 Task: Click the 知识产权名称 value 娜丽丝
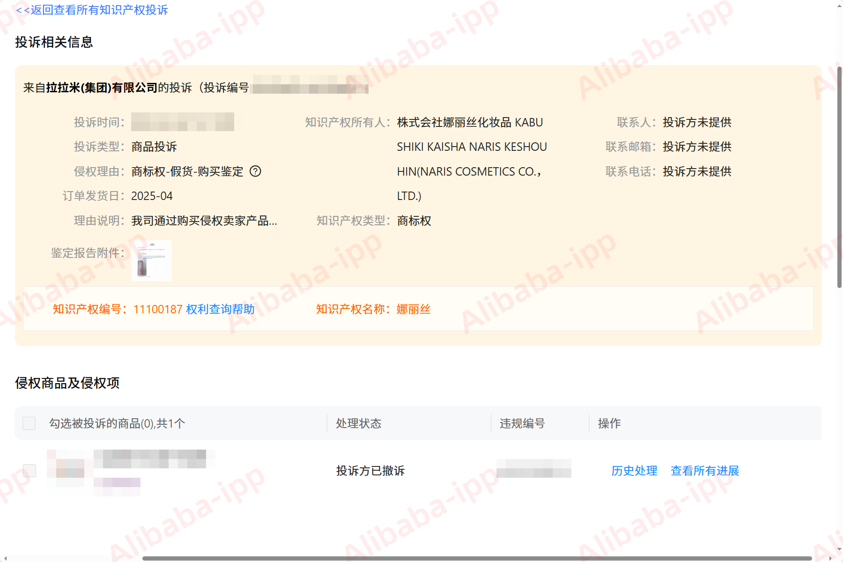click(x=414, y=309)
